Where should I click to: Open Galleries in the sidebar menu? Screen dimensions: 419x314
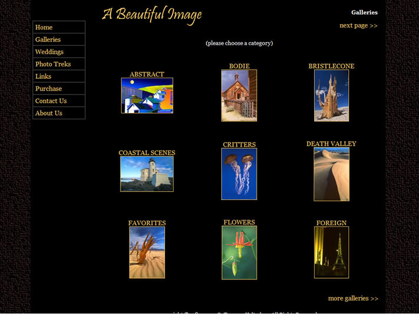[x=48, y=40]
